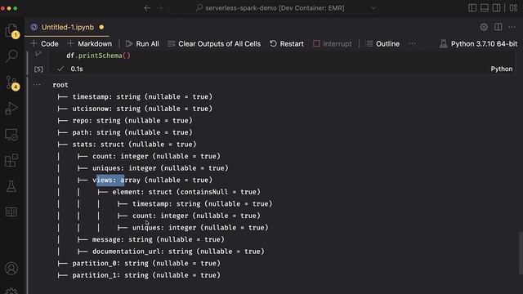Click the 'partition_0: string' line
523x294 pixels.
point(139,263)
